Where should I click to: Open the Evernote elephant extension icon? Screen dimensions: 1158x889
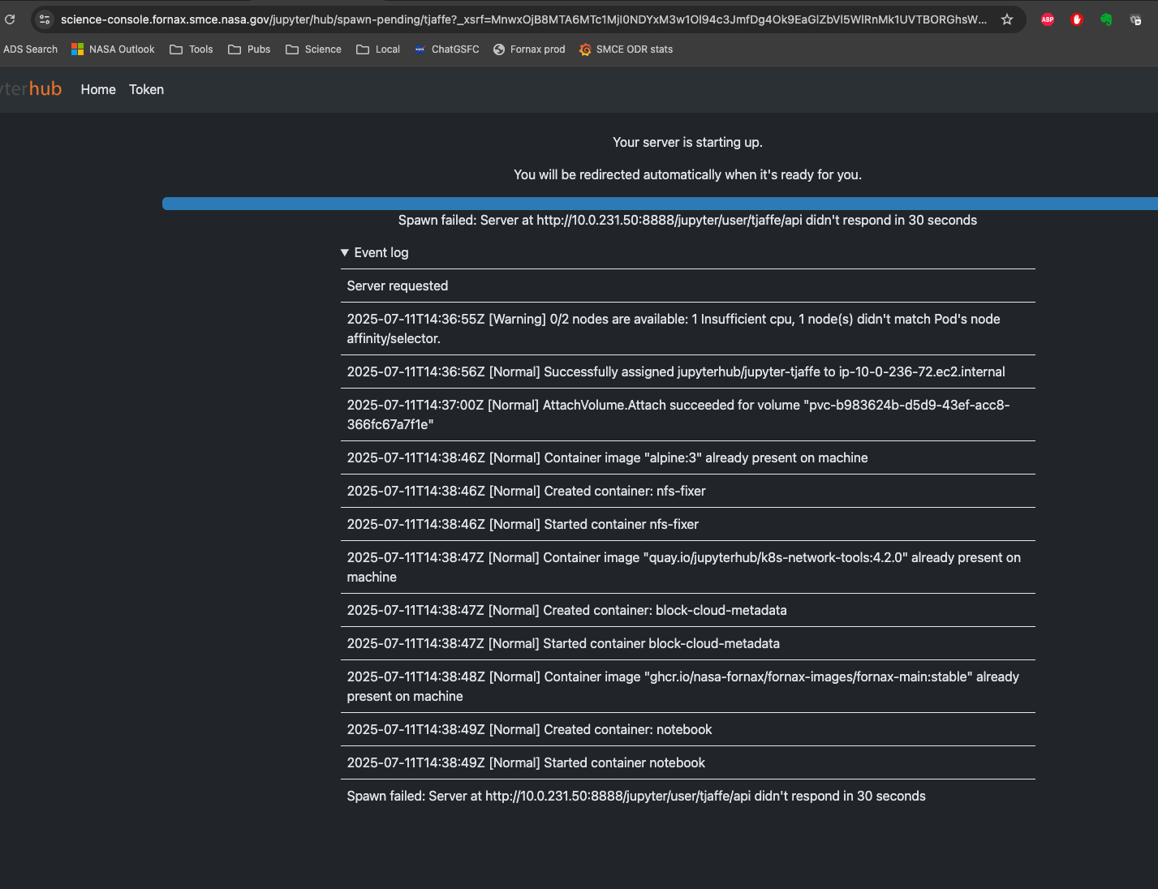1106,19
